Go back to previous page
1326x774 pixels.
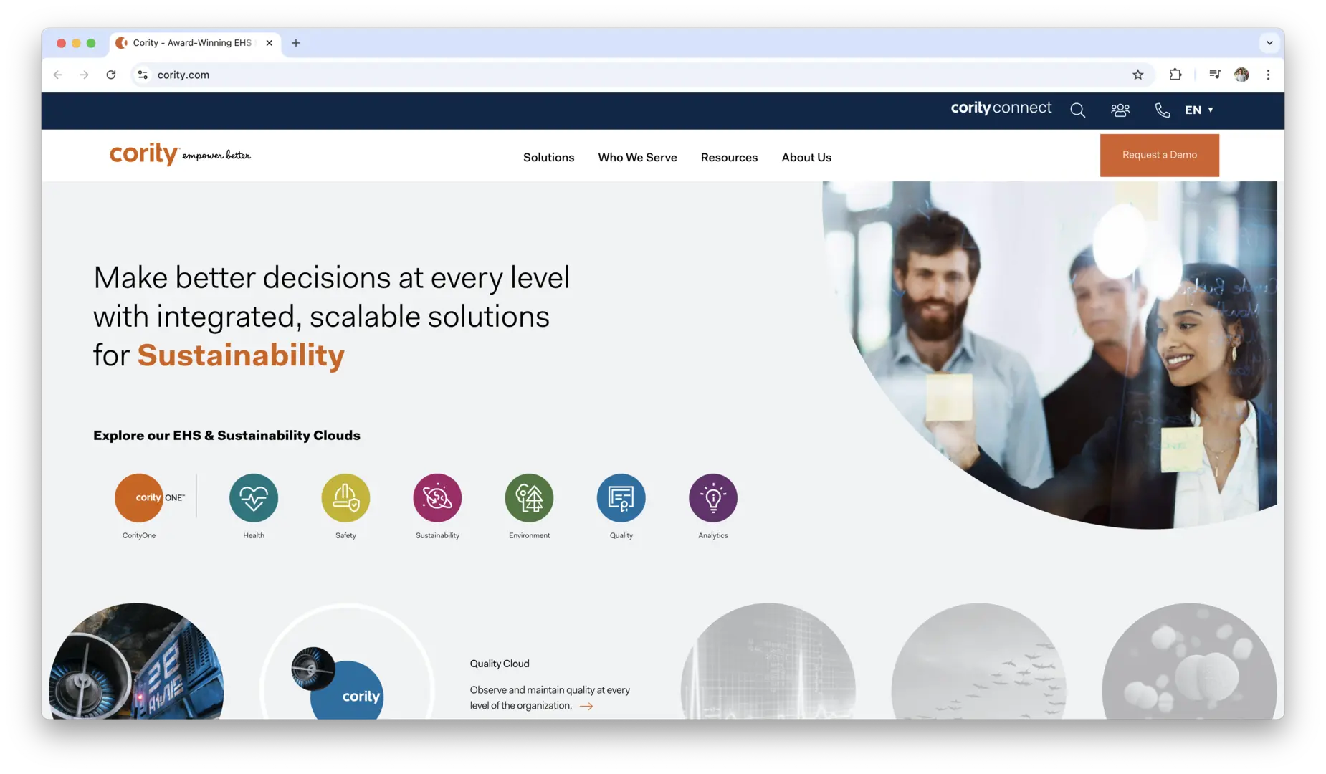(x=58, y=75)
